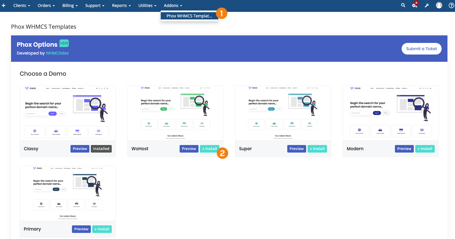Screen dimensions: 455x239
Task: Open the Reports menu
Action: (121, 6)
